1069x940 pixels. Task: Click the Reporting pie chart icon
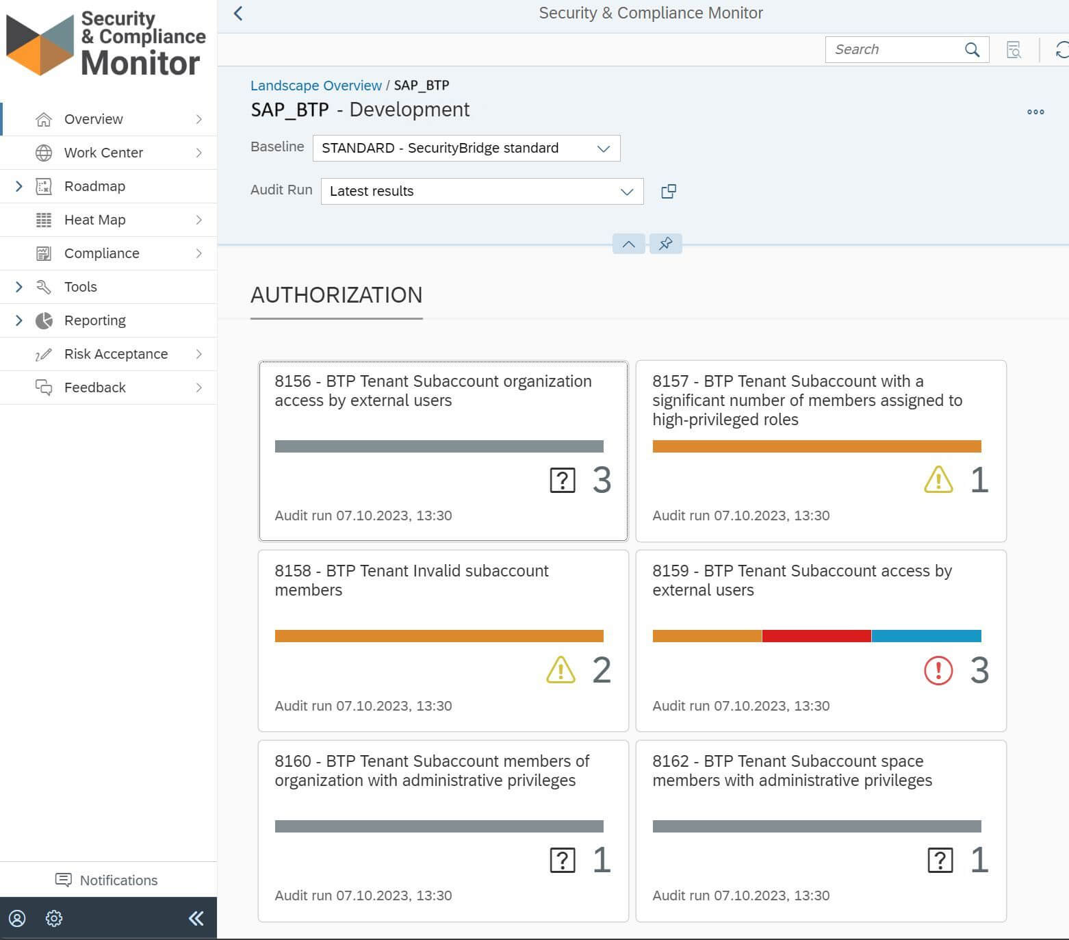click(44, 320)
